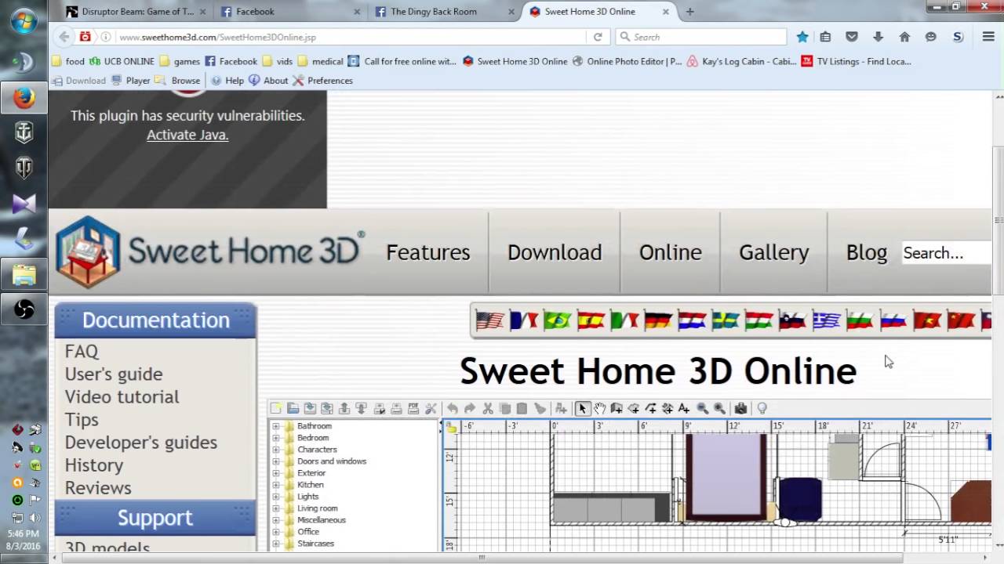This screenshot has height=564, width=1004.
Task: Click the Zoom out magnifier icon
Action: [x=702, y=408]
